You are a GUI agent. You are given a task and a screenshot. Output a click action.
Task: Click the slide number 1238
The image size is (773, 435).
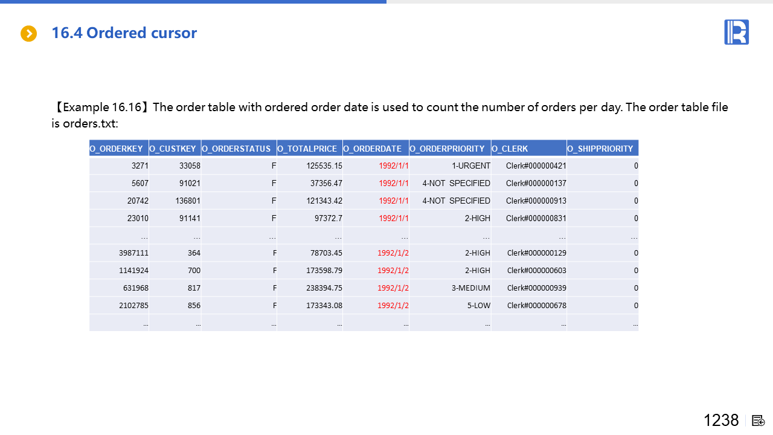720,420
